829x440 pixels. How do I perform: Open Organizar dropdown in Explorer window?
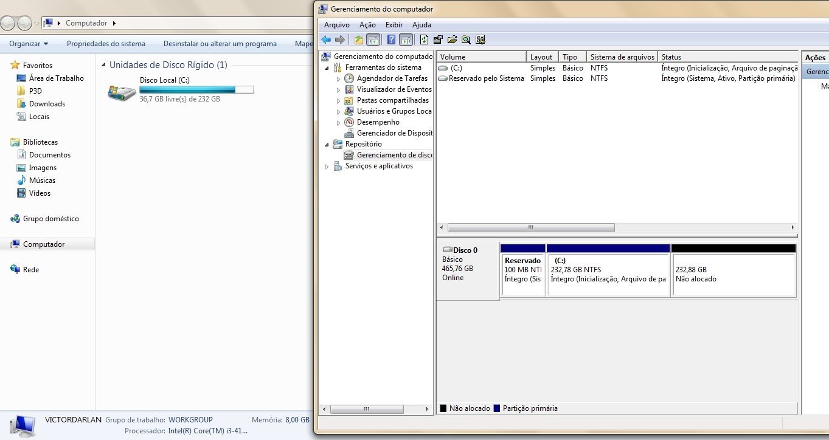tap(29, 44)
